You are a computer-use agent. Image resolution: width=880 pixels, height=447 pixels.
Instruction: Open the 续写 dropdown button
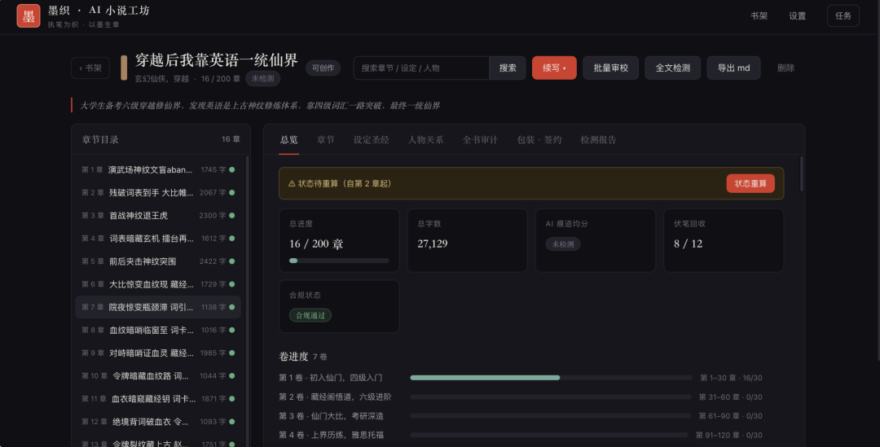pyautogui.click(x=554, y=68)
